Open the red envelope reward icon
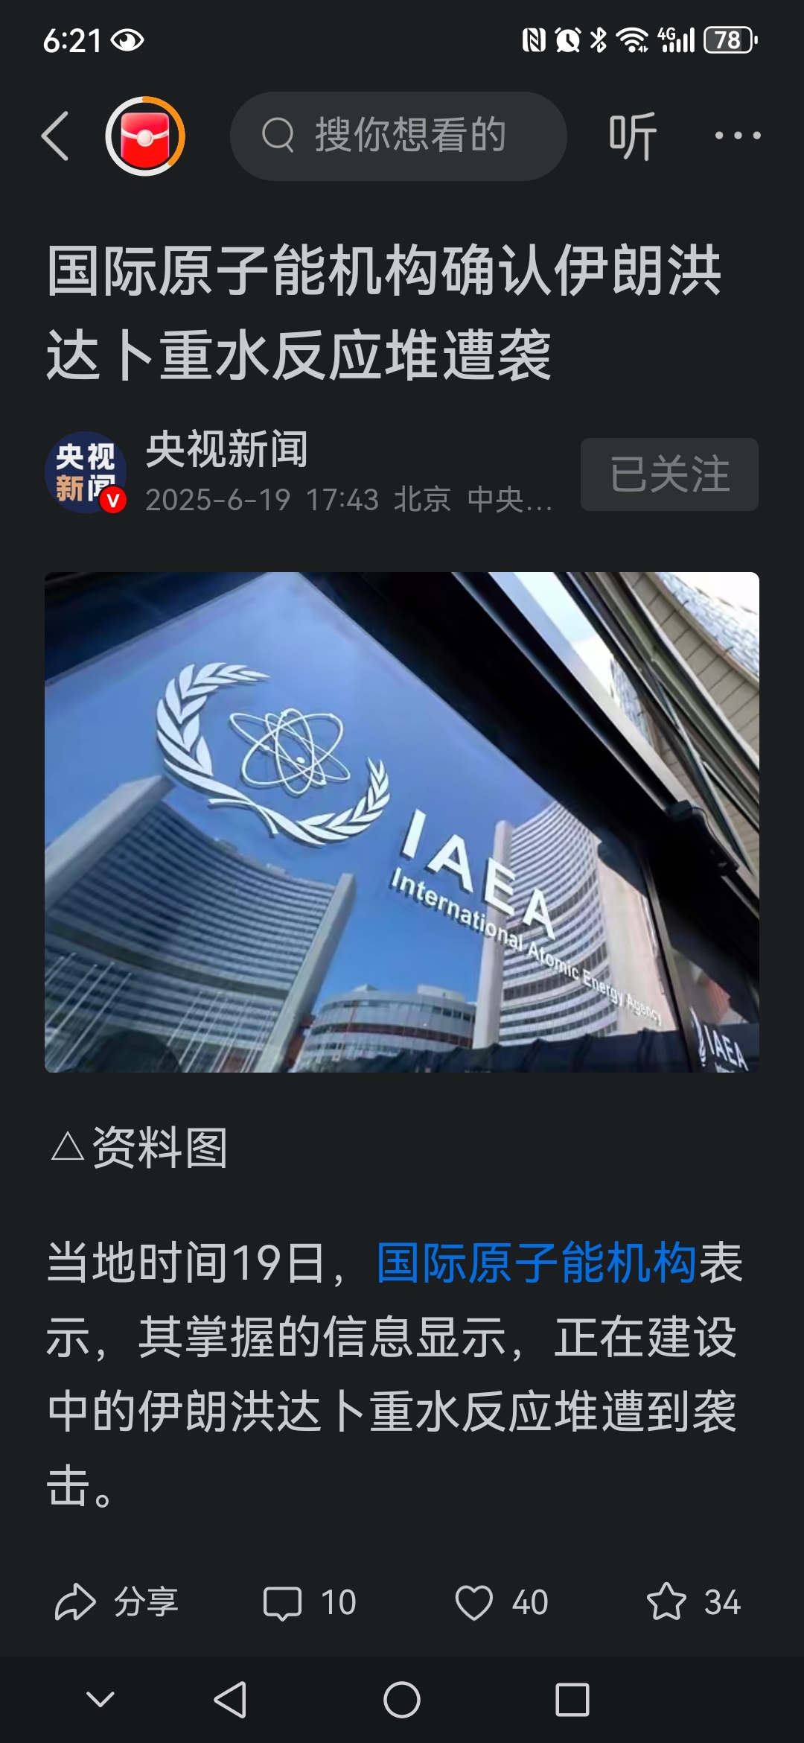The image size is (804, 1743). (x=144, y=136)
